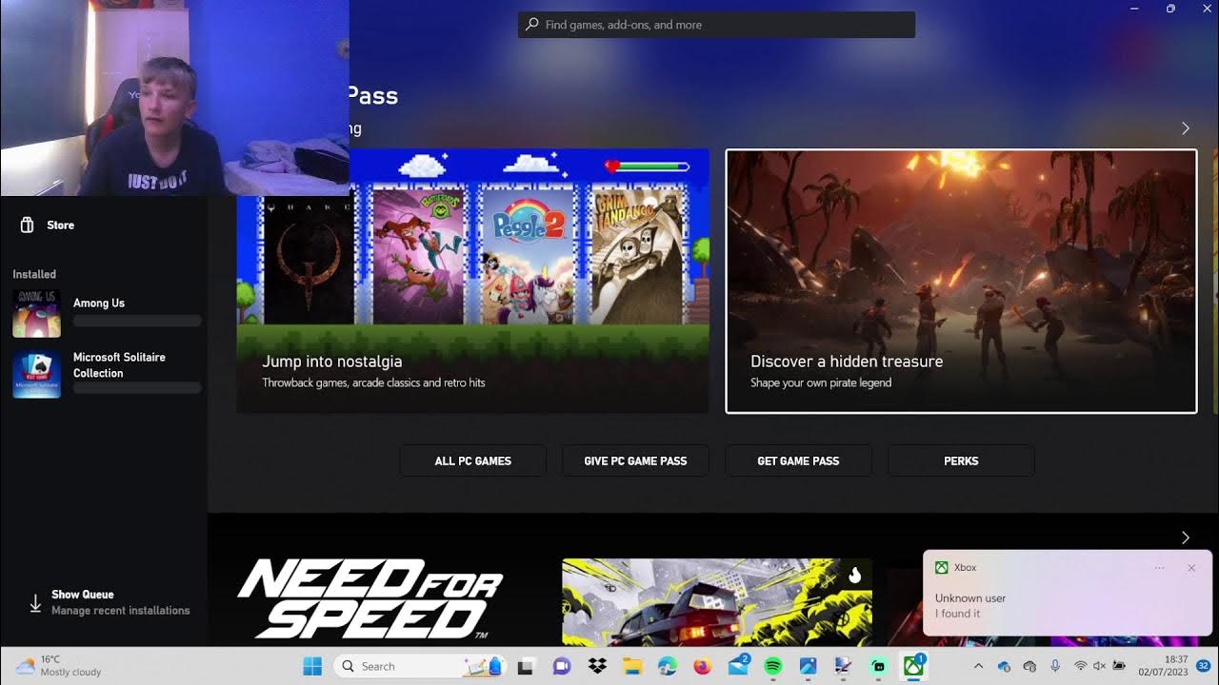Open the Wi-Fi network status icon
Screen dimensions: 1219x685
click(x=1080, y=666)
